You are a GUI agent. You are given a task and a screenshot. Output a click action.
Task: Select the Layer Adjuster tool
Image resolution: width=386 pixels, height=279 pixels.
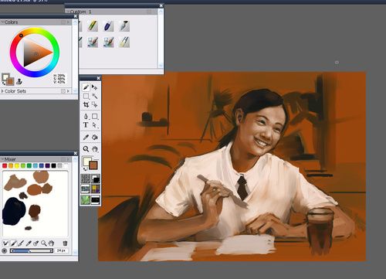point(95,87)
